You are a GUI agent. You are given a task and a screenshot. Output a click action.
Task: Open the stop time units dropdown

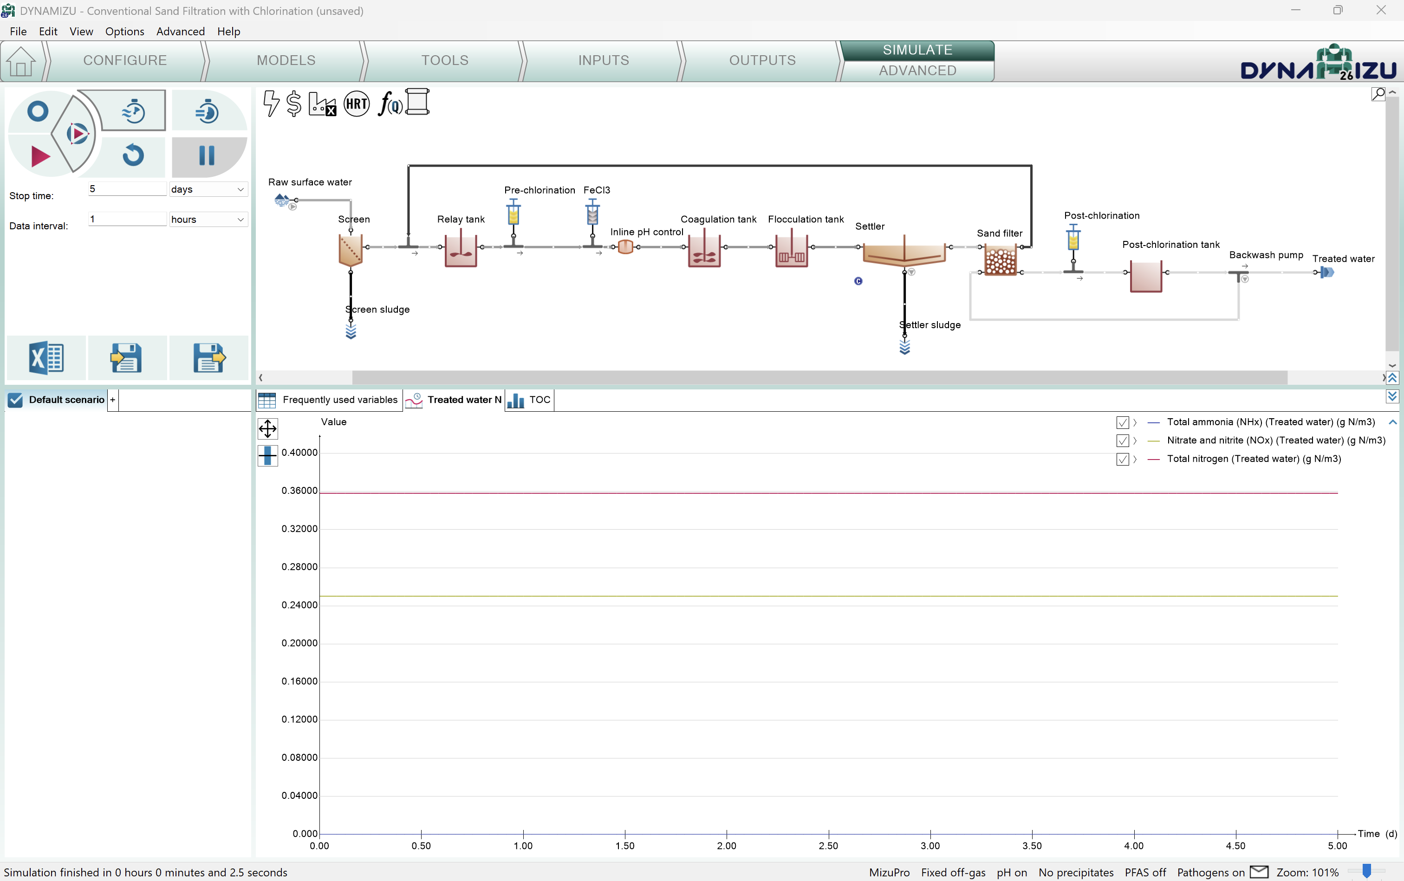208,189
